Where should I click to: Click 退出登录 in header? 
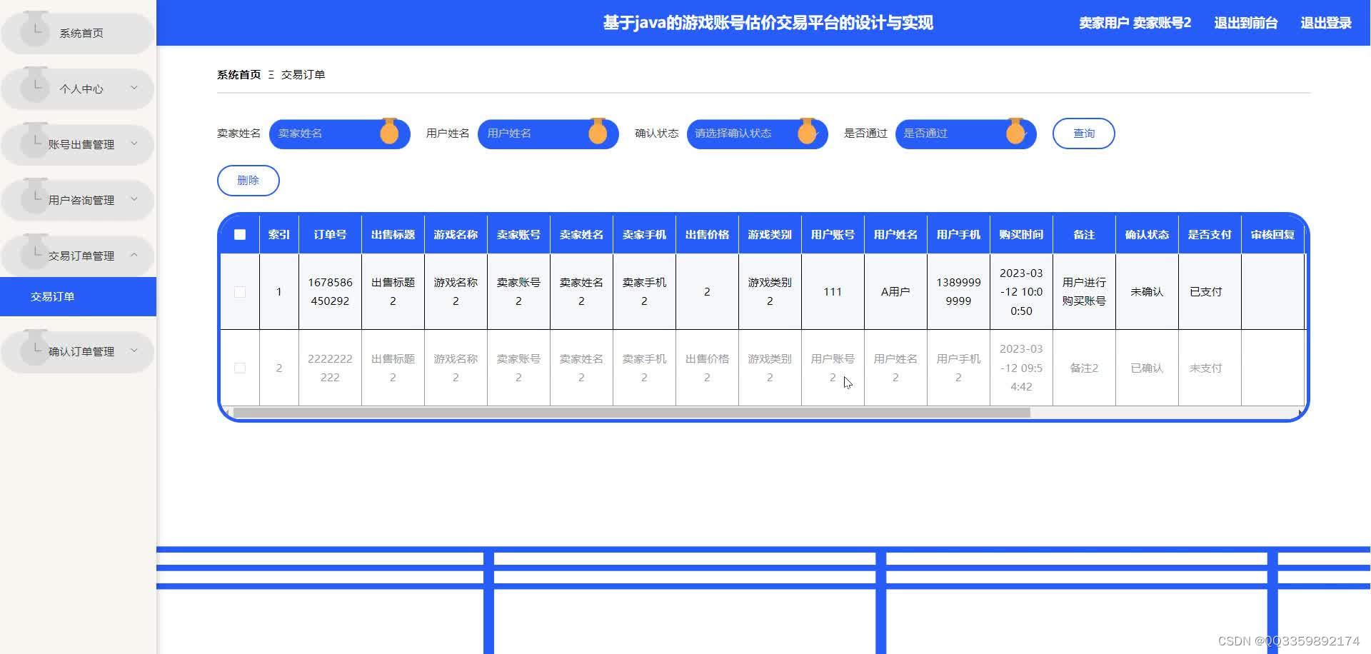(1326, 23)
